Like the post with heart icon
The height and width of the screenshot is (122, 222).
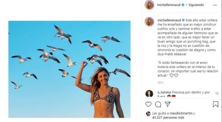pos(148,104)
